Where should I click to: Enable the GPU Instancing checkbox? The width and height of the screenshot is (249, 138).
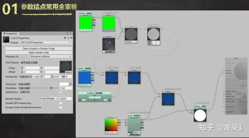[61, 103]
